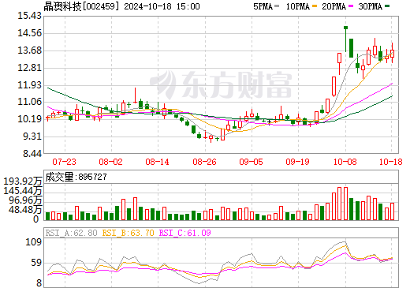
Task: Click the 30PMA green legend swatch
Action: coord(387,6)
